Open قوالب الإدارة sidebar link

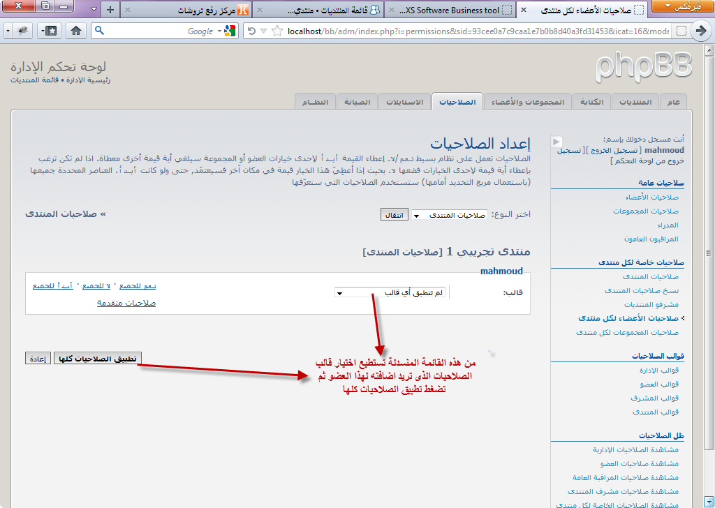coord(659,371)
